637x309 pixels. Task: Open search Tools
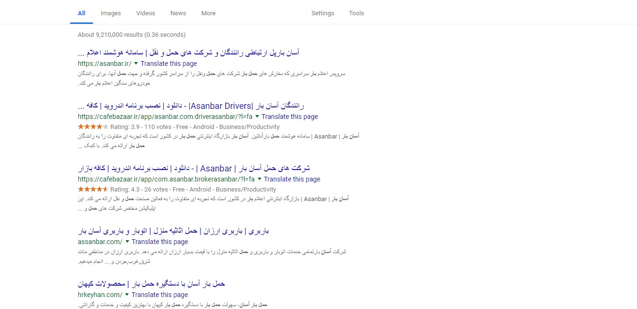tap(356, 13)
